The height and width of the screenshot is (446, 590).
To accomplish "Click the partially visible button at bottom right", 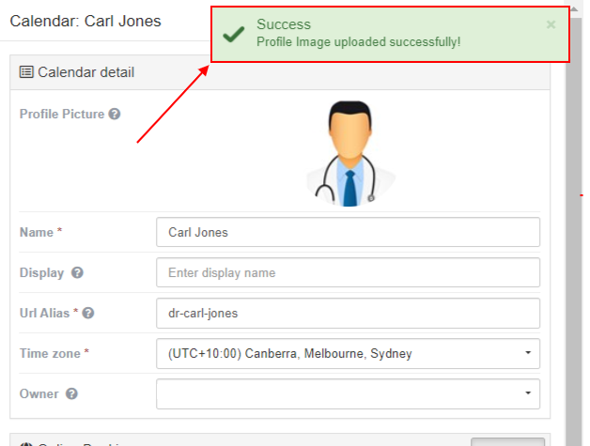I will pyautogui.click(x=507, y=442).
